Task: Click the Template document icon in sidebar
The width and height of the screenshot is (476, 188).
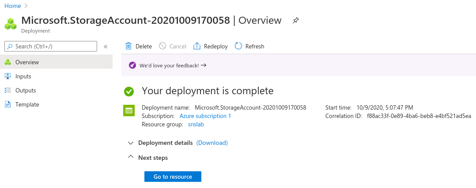Action: (x=8, y=104)
